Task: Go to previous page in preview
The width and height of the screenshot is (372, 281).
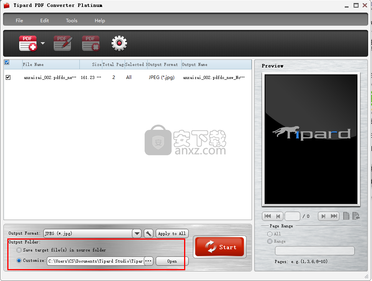Action: pyautogui.click(x=278, y=216)
